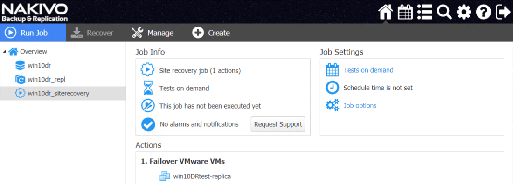Select the win10dr backup job
The height and width of the screenshot is (184, 513).
(x=39, y=66)
